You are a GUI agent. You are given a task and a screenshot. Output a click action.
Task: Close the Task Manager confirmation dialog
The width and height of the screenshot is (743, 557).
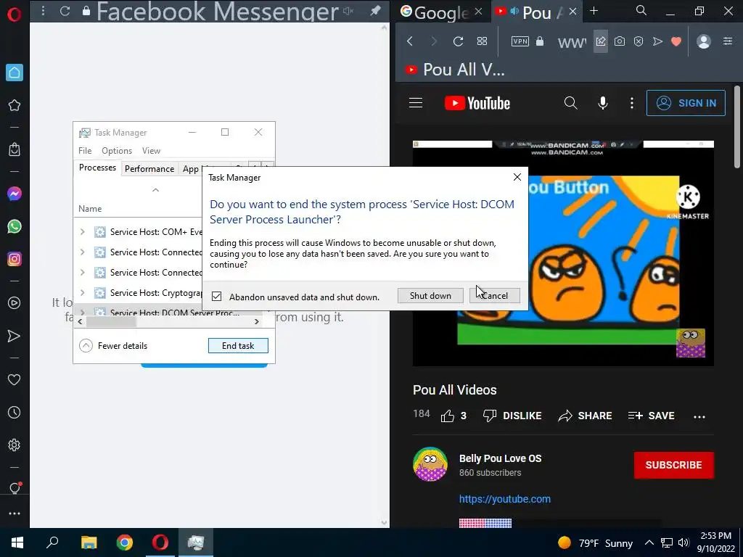pyautogui.click(x=517, y=177)
